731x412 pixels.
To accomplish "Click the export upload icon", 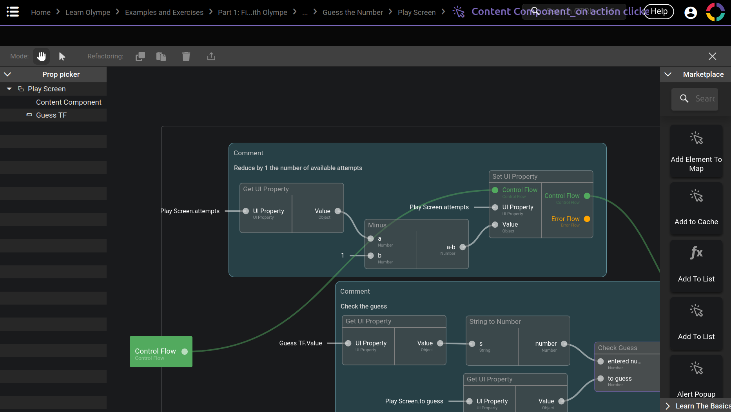I will click(x=211, y=56).
